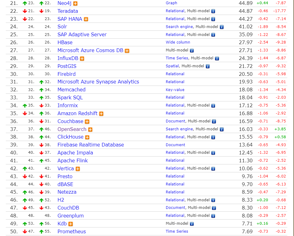Click the Relational link in Firebird row
Viewport: 294px width, 236px height.
(x=175, y=74)
